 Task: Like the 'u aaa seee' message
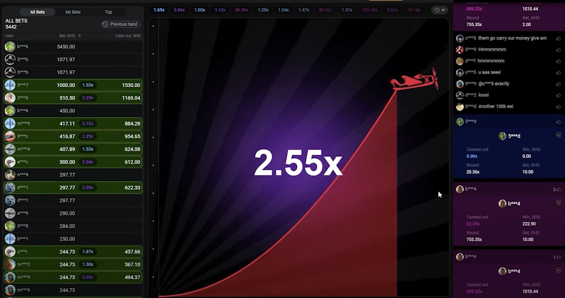coord(559,72)
